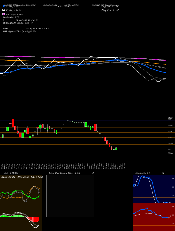The height and width of the screenshot is (231, 175).
Task: Click the white 50 Day legend swatch
Action: [x=3, y=10]
